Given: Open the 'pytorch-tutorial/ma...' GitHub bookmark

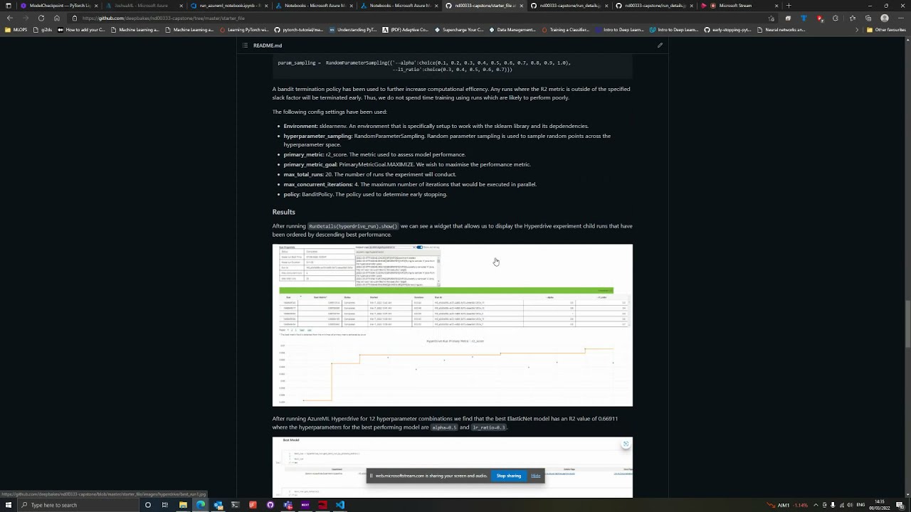Looking at the screenshot, I should tap(298, 30).
